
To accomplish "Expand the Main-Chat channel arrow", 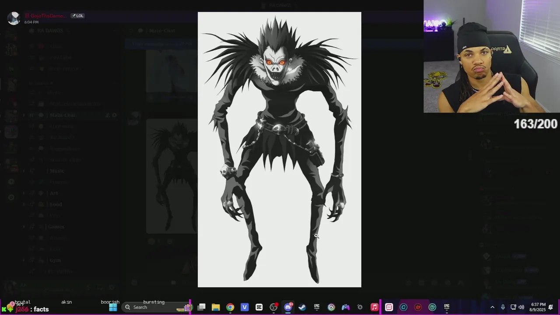I will click(x=24, y=115).
